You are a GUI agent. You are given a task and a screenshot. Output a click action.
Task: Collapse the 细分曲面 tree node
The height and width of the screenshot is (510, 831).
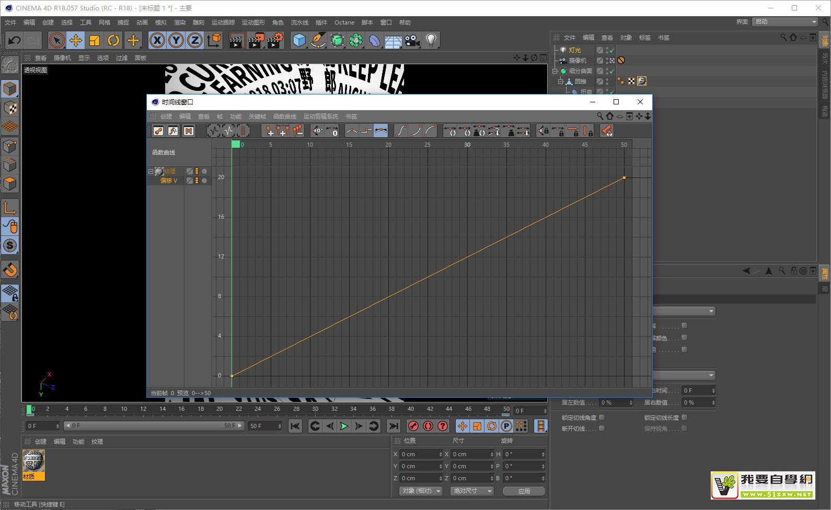pos(556,71)
